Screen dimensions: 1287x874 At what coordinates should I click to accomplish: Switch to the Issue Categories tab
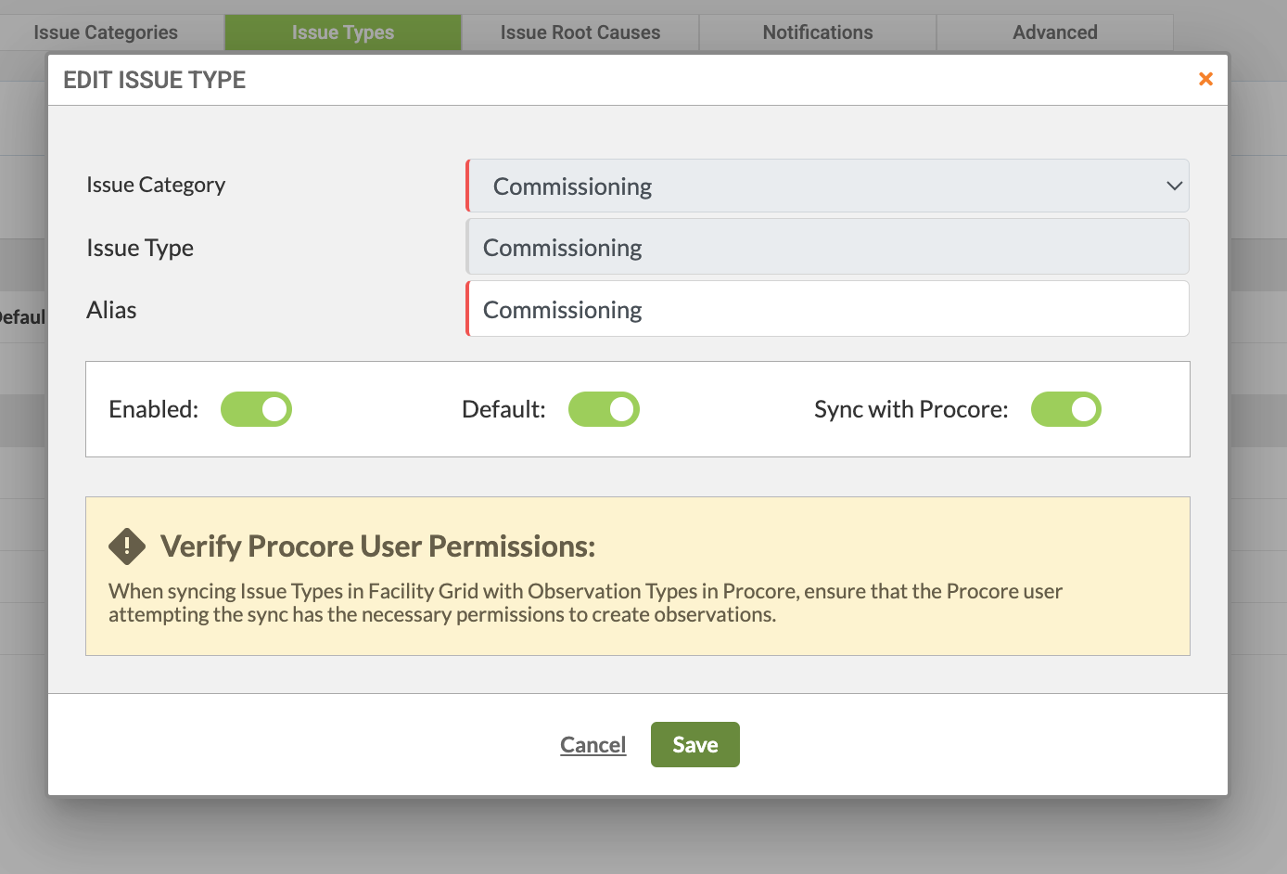point(105,32)
